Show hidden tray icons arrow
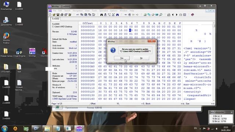This screenshot has width=235, height=132. [x=200, y=129]
